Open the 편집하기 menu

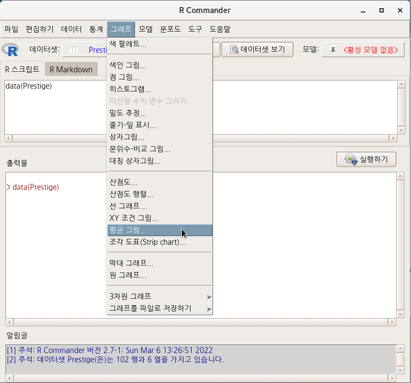(x=39, y=29)
